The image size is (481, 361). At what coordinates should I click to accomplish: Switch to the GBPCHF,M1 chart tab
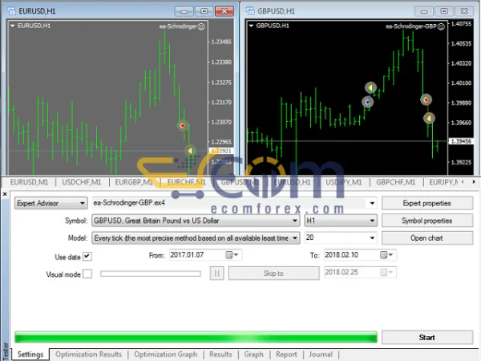(x=396, y=182)
